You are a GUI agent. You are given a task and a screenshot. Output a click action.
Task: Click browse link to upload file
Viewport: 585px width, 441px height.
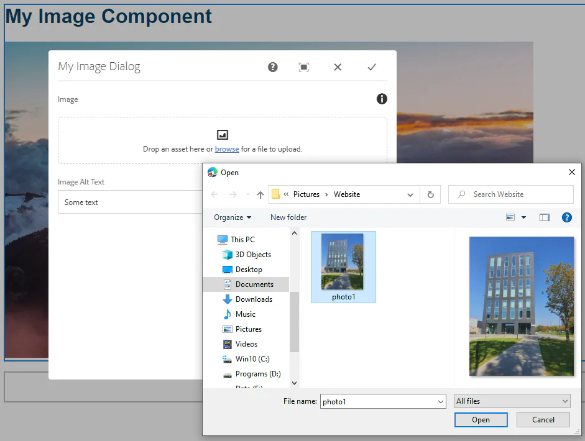(x=227, y=149)
